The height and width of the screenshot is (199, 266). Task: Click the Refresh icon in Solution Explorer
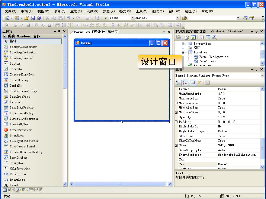pyautogui.click(x=193, y=37)
